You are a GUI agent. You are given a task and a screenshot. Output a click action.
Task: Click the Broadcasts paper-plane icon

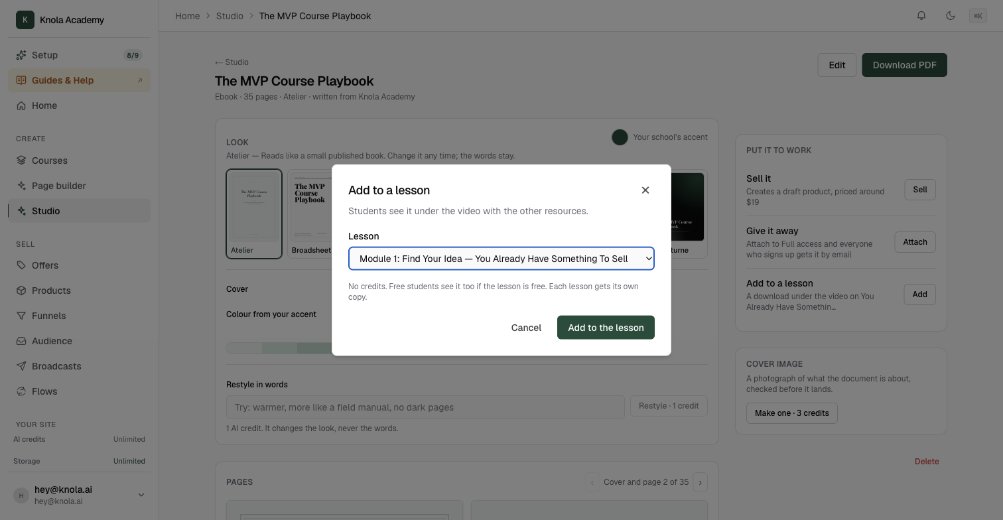(21, 366)
